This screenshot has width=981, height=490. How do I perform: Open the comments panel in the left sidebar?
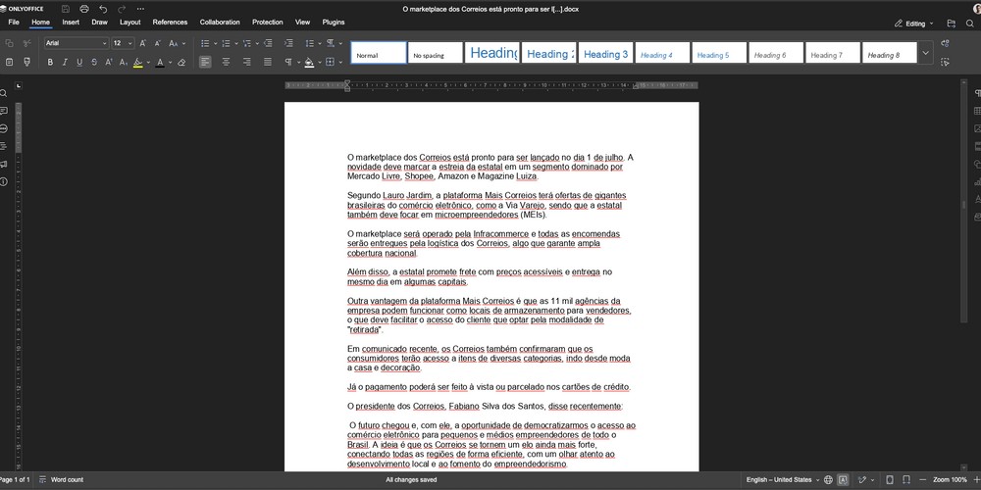(x=5, y=111)
